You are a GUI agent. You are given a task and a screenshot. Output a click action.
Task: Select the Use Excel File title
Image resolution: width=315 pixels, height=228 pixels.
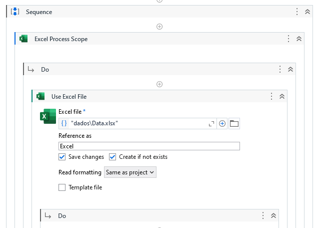(x=69, y=97)
